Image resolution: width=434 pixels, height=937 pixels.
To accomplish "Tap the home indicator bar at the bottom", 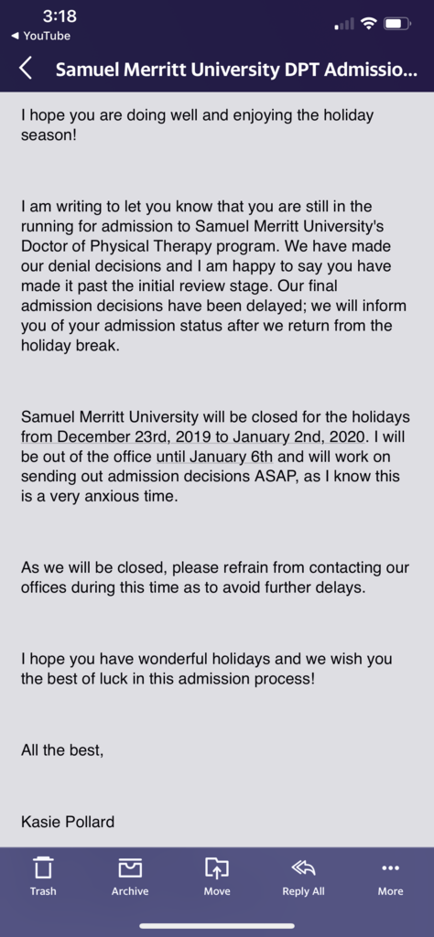I will (x=217, y=926).
